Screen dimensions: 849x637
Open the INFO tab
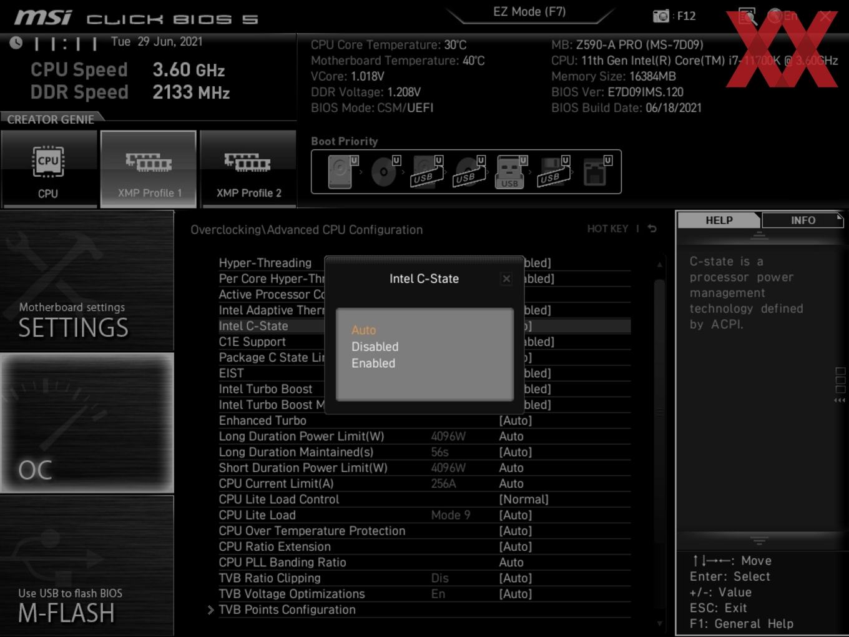[803, 220]
